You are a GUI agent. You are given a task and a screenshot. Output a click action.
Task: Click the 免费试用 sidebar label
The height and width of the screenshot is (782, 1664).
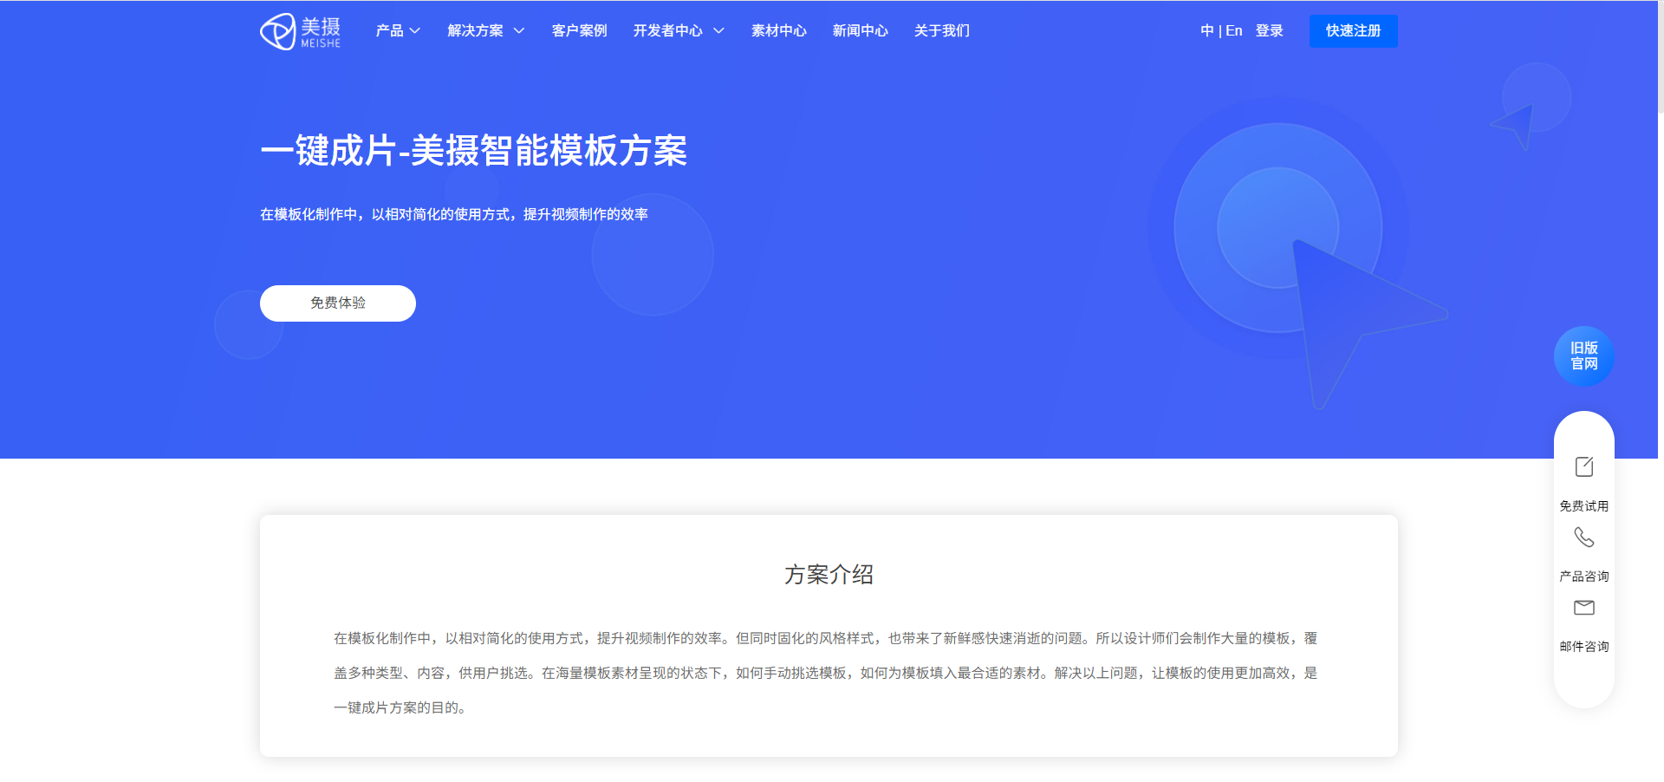1584,505
